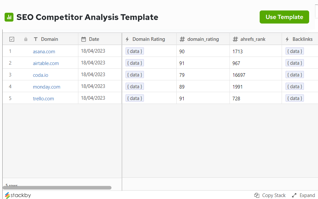Click the Date column header

[94, 39]
